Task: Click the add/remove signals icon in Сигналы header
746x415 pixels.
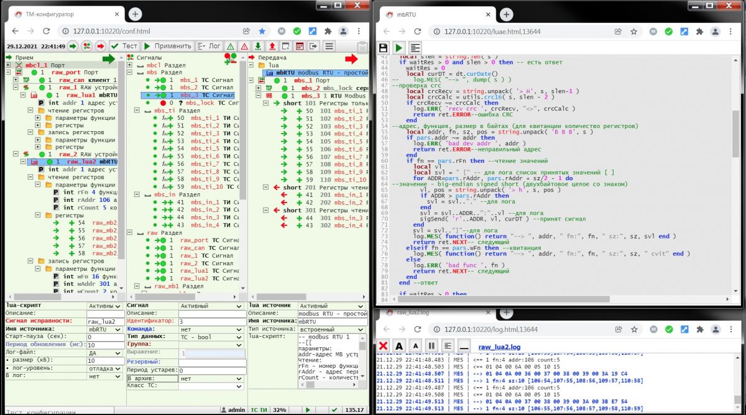Action: (x=231, y=58)
